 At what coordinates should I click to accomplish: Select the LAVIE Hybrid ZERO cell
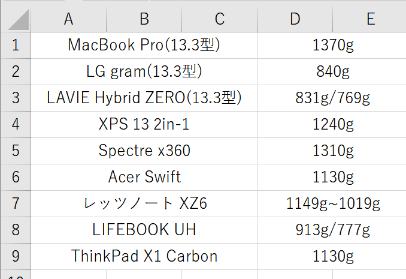pos(144,98)
